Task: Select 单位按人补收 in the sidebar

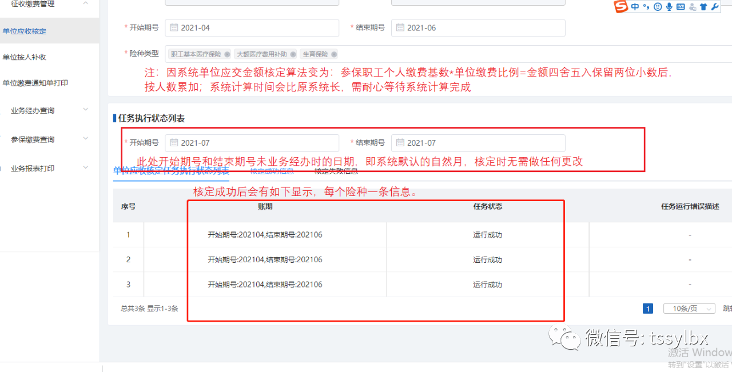Action: click(25, 57)
